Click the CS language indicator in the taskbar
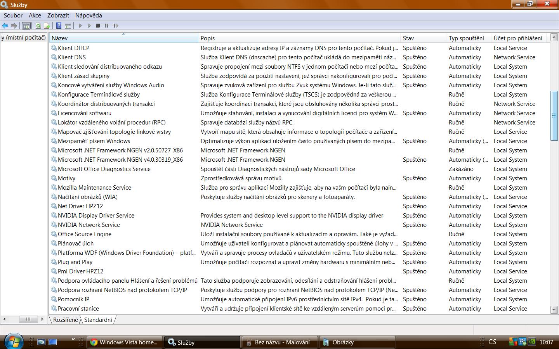559x349 pixels. pos(492,342)
